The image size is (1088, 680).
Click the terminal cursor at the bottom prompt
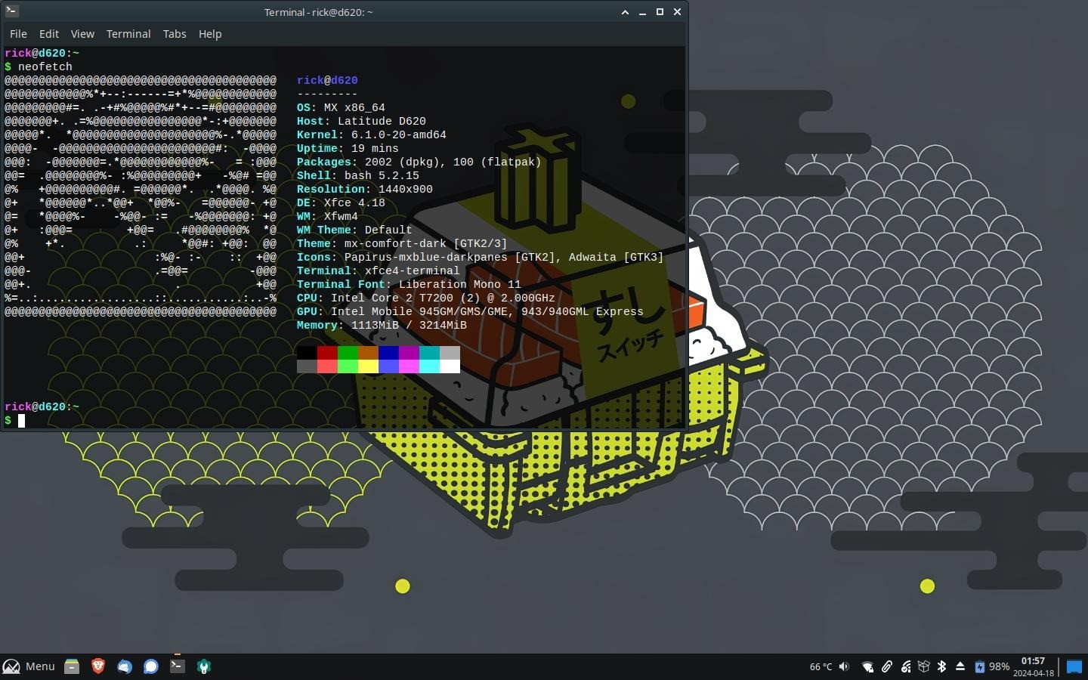click(21, 421)
